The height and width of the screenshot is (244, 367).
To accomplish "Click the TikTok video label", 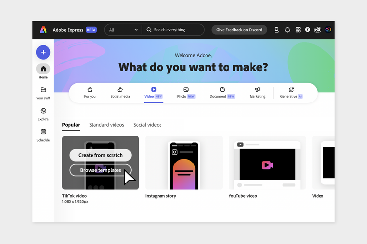I will click(x=74, y=196).
